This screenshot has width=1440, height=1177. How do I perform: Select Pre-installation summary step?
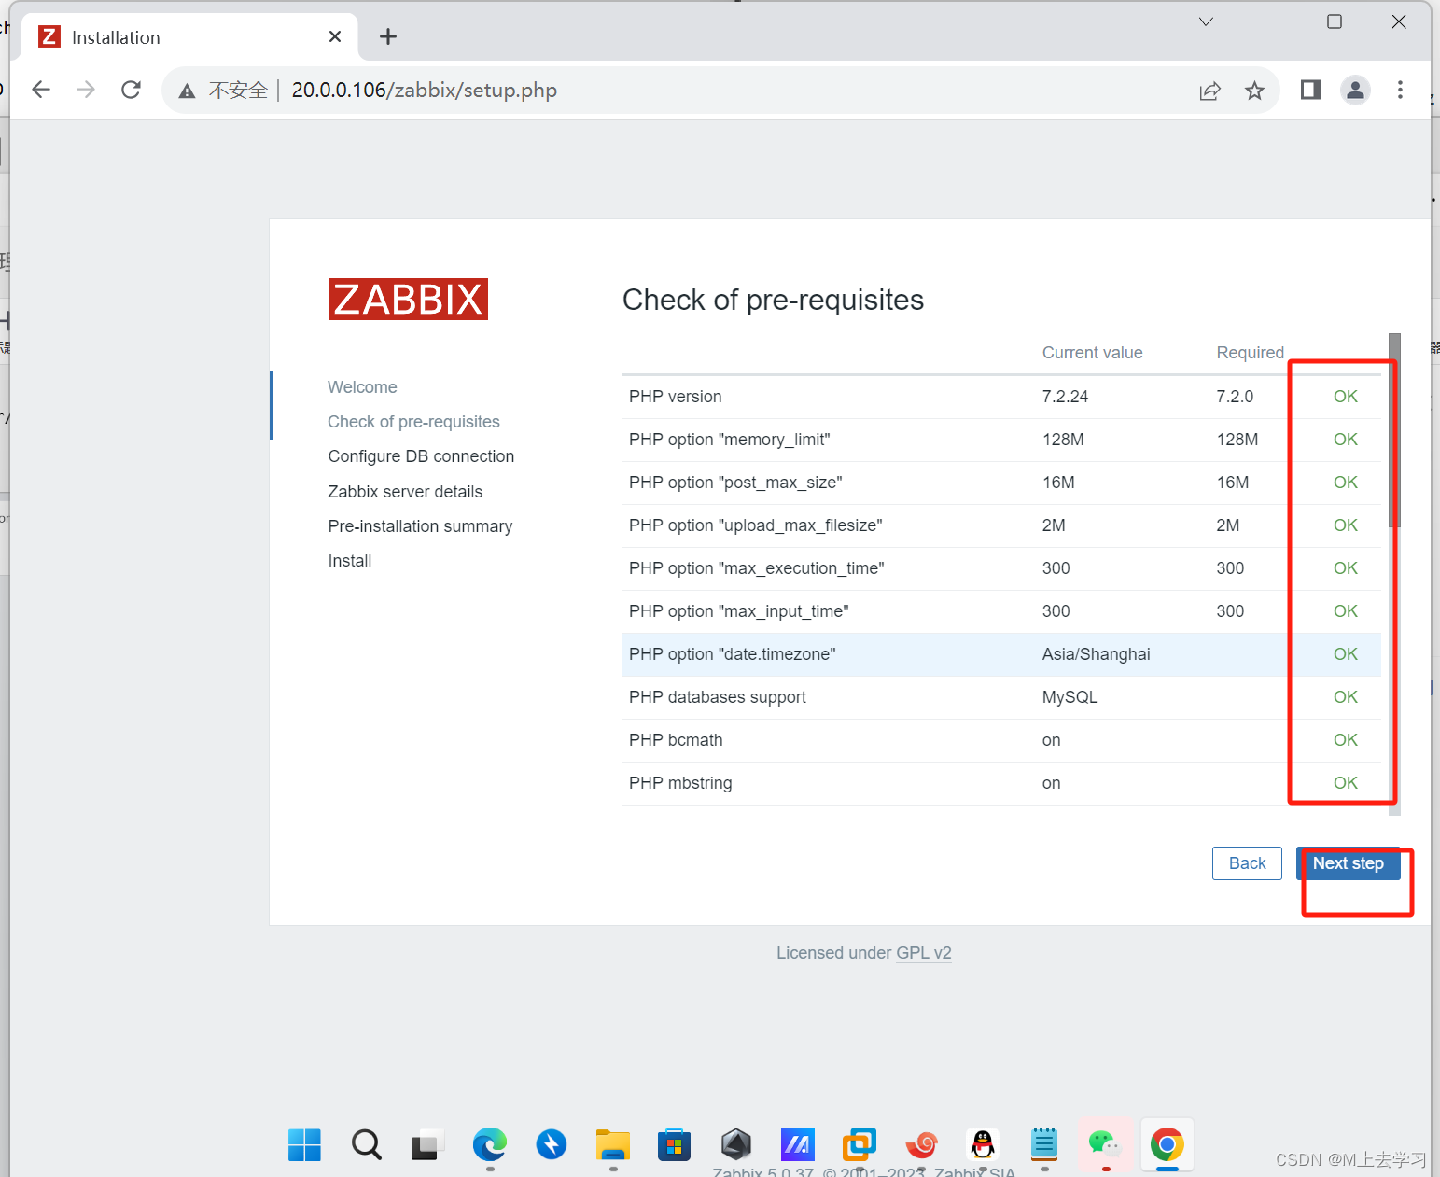tap(420, 526)
